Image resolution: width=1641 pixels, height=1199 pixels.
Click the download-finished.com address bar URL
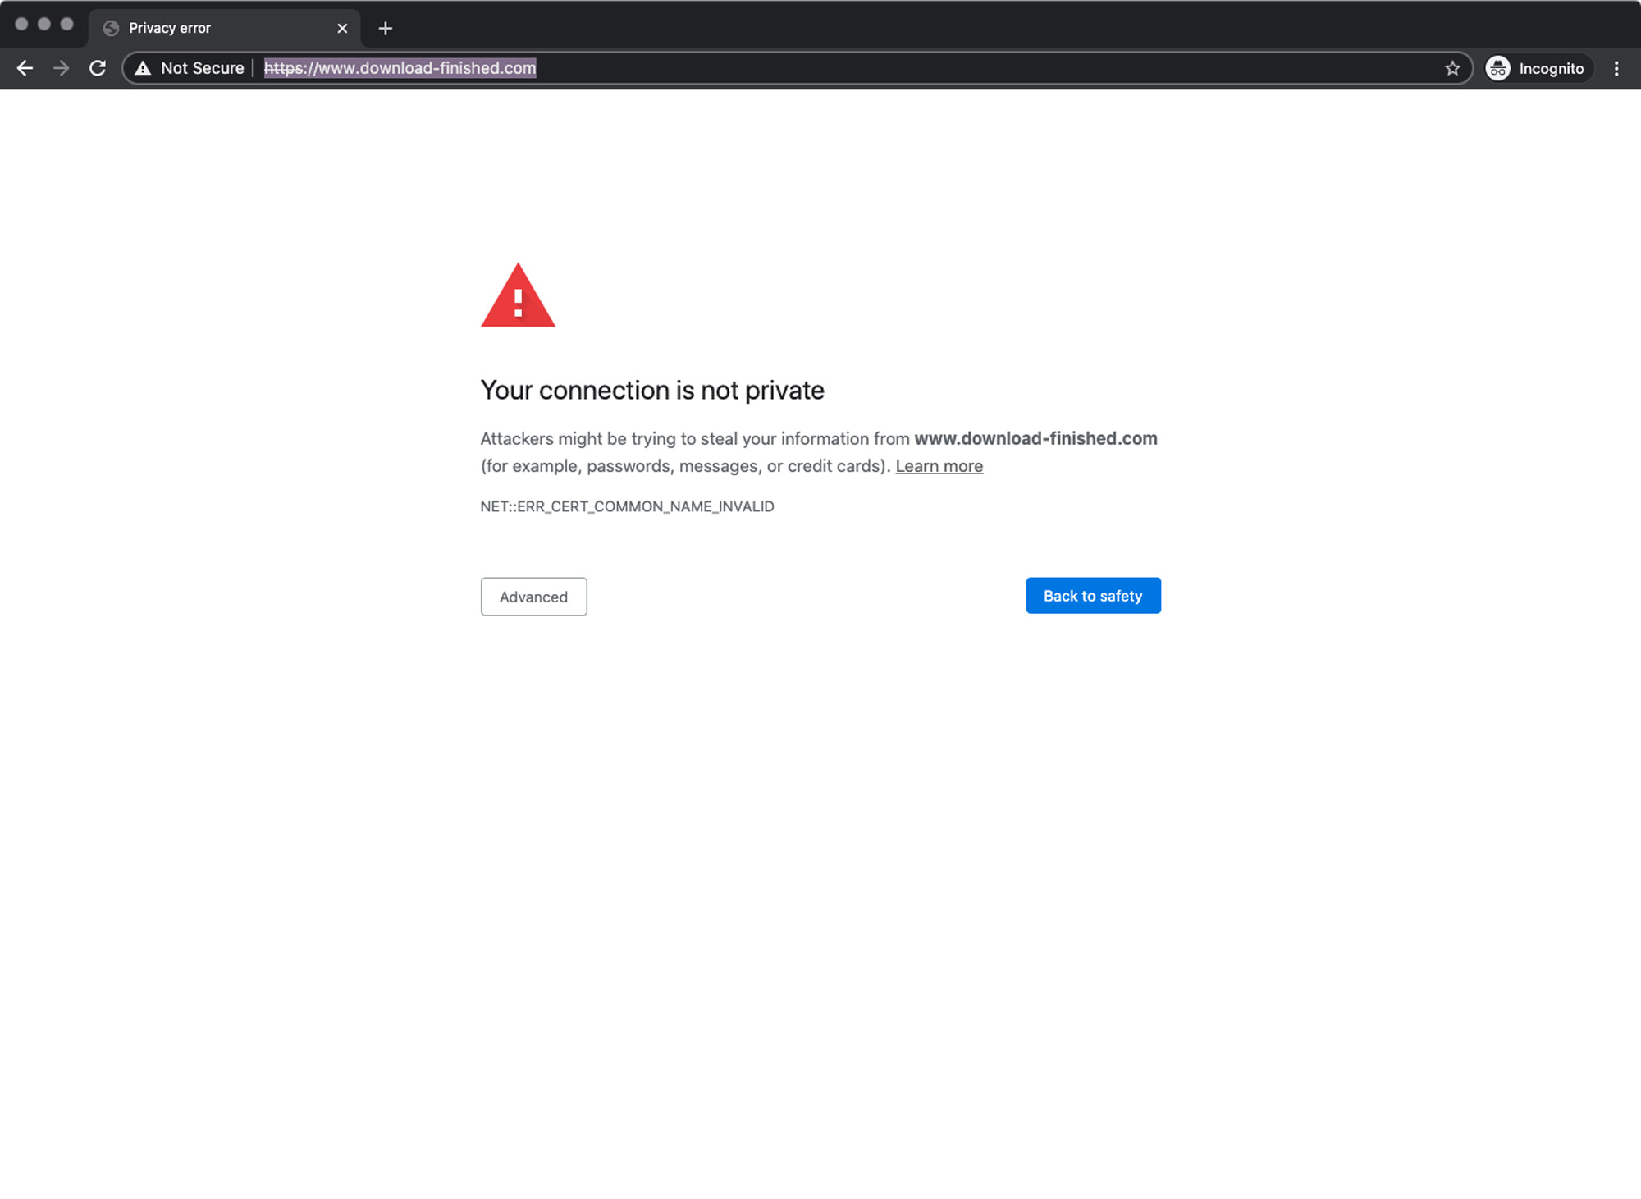pyautogui.click(x=400, y=68)
